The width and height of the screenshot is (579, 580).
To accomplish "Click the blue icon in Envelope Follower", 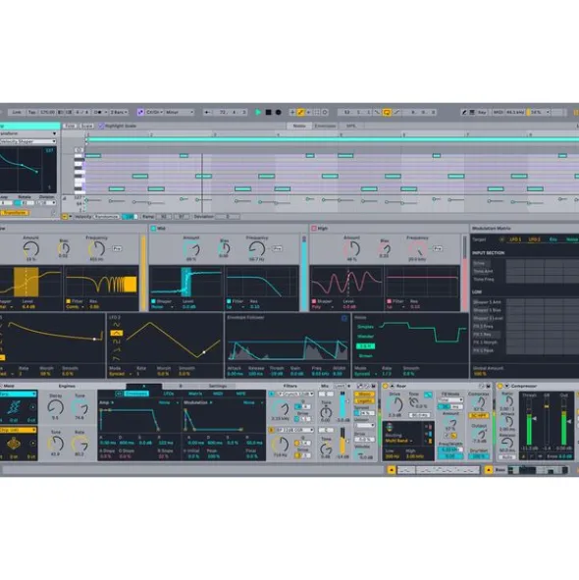I will pyautogui.click(x=344, y=318).
